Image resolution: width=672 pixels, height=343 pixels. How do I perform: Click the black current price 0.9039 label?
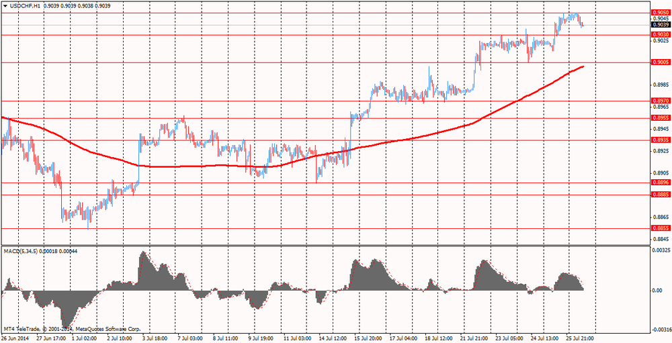pos(660,25)
